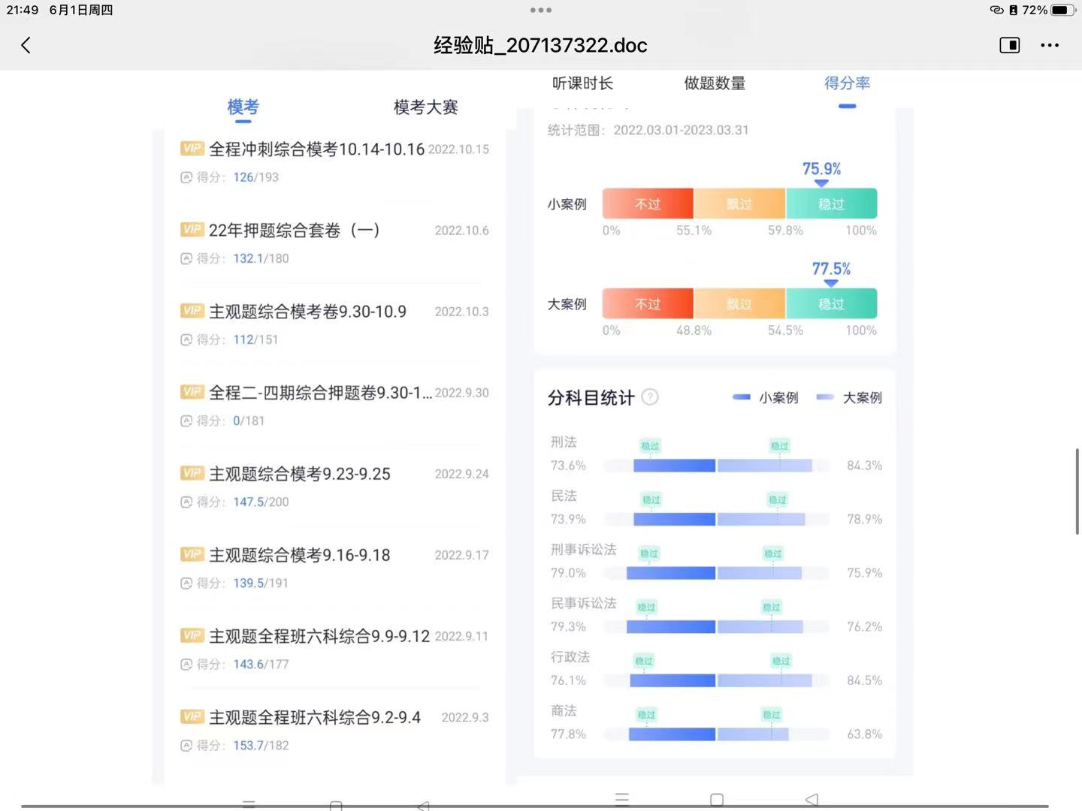Click date 2022.9.24 in exam list
Image resolution: width=1082 pixels, height=811 pixels.
click(x=461, y=474)
